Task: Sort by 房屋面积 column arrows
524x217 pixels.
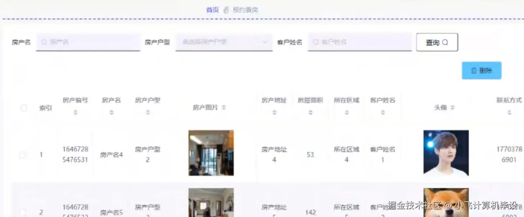Action: (311, 112)
